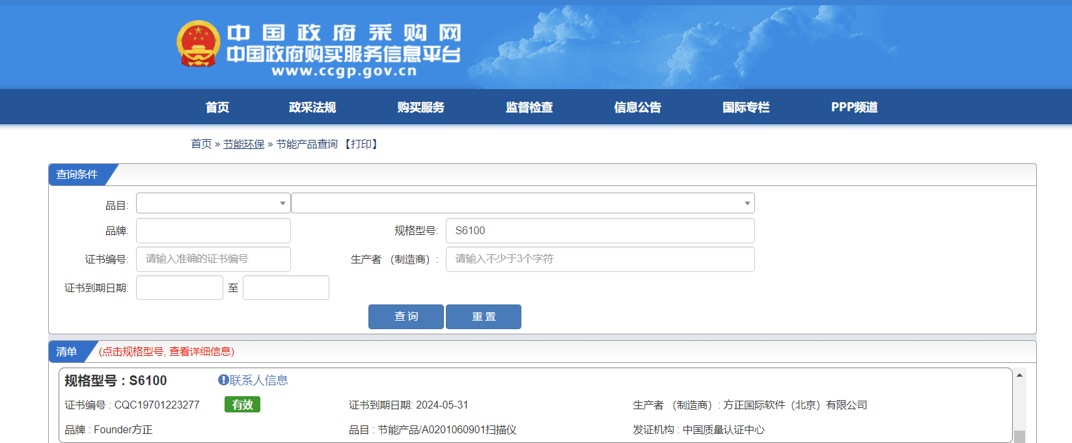Click the 证书编号 certificate number field
Screen dimensions: 1072x443
(213, 259)
